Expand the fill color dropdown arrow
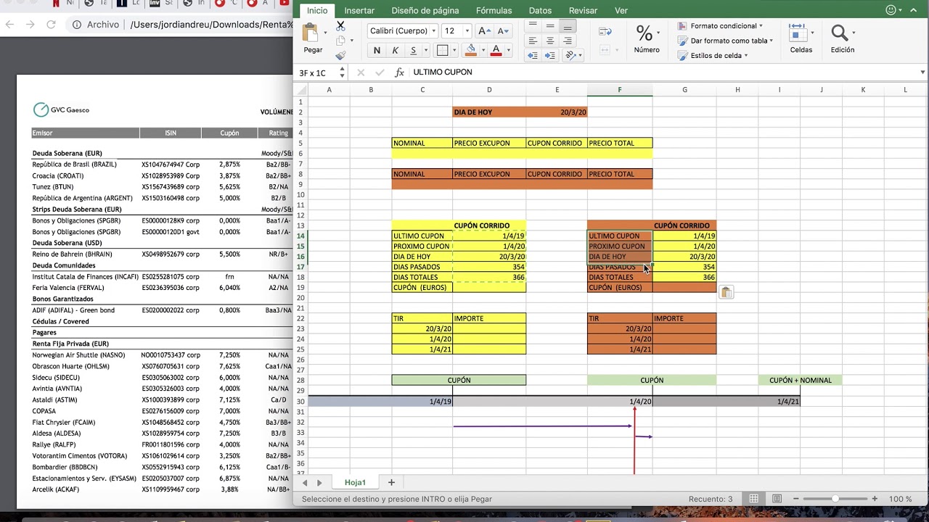This screenshot has width=929, height=522. [483, 51]
